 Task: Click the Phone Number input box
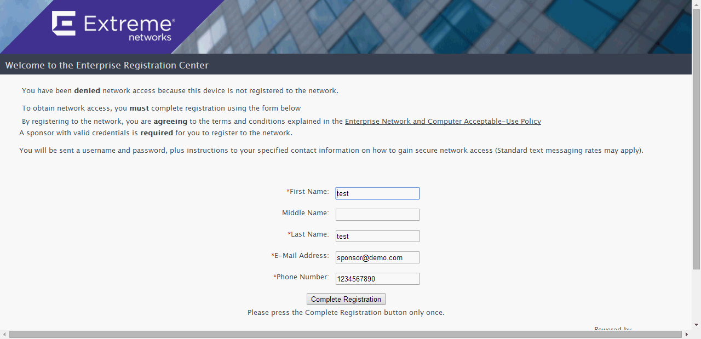[x=377, y=279]
